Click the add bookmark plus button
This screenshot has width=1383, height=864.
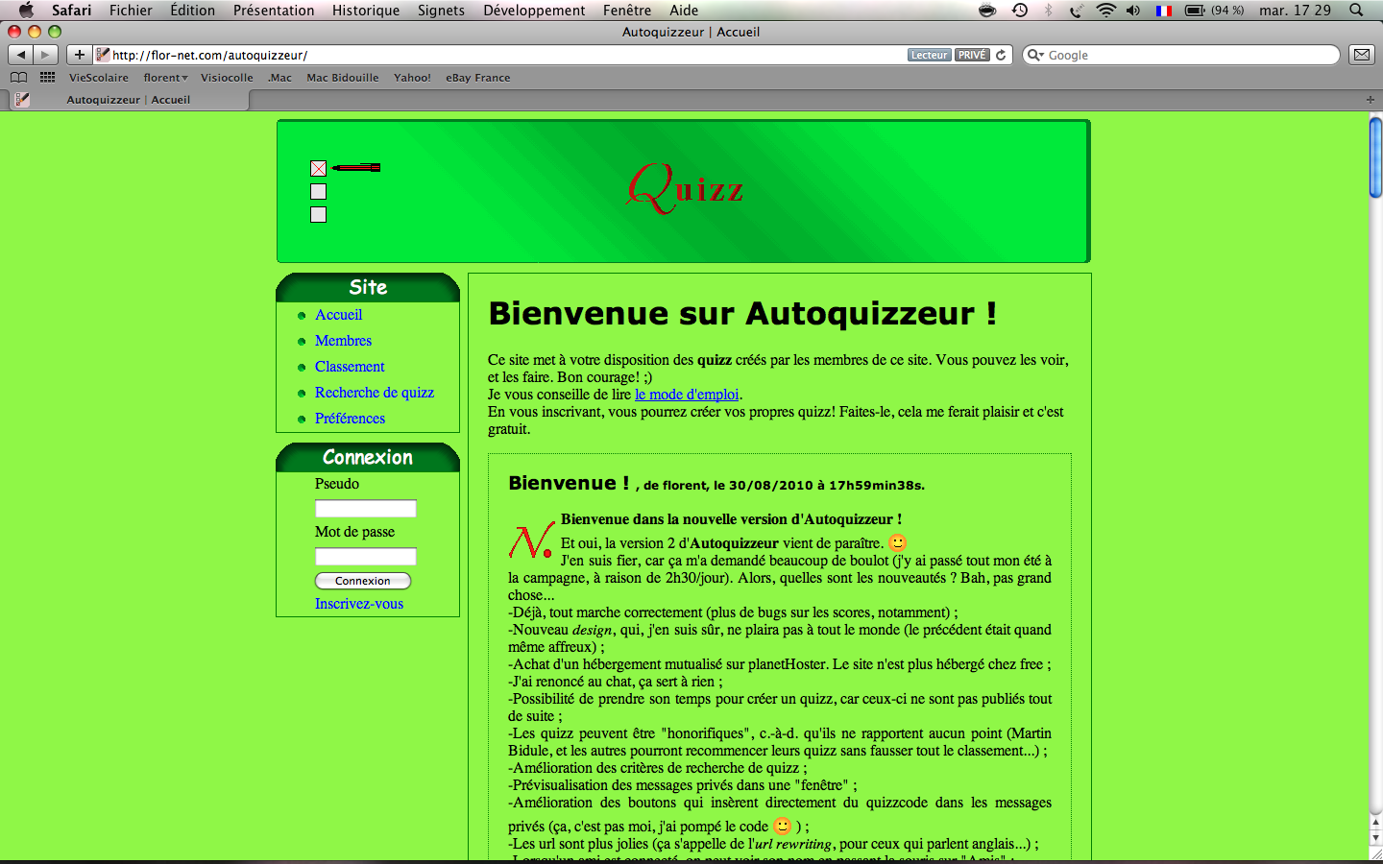pos(80,55)
